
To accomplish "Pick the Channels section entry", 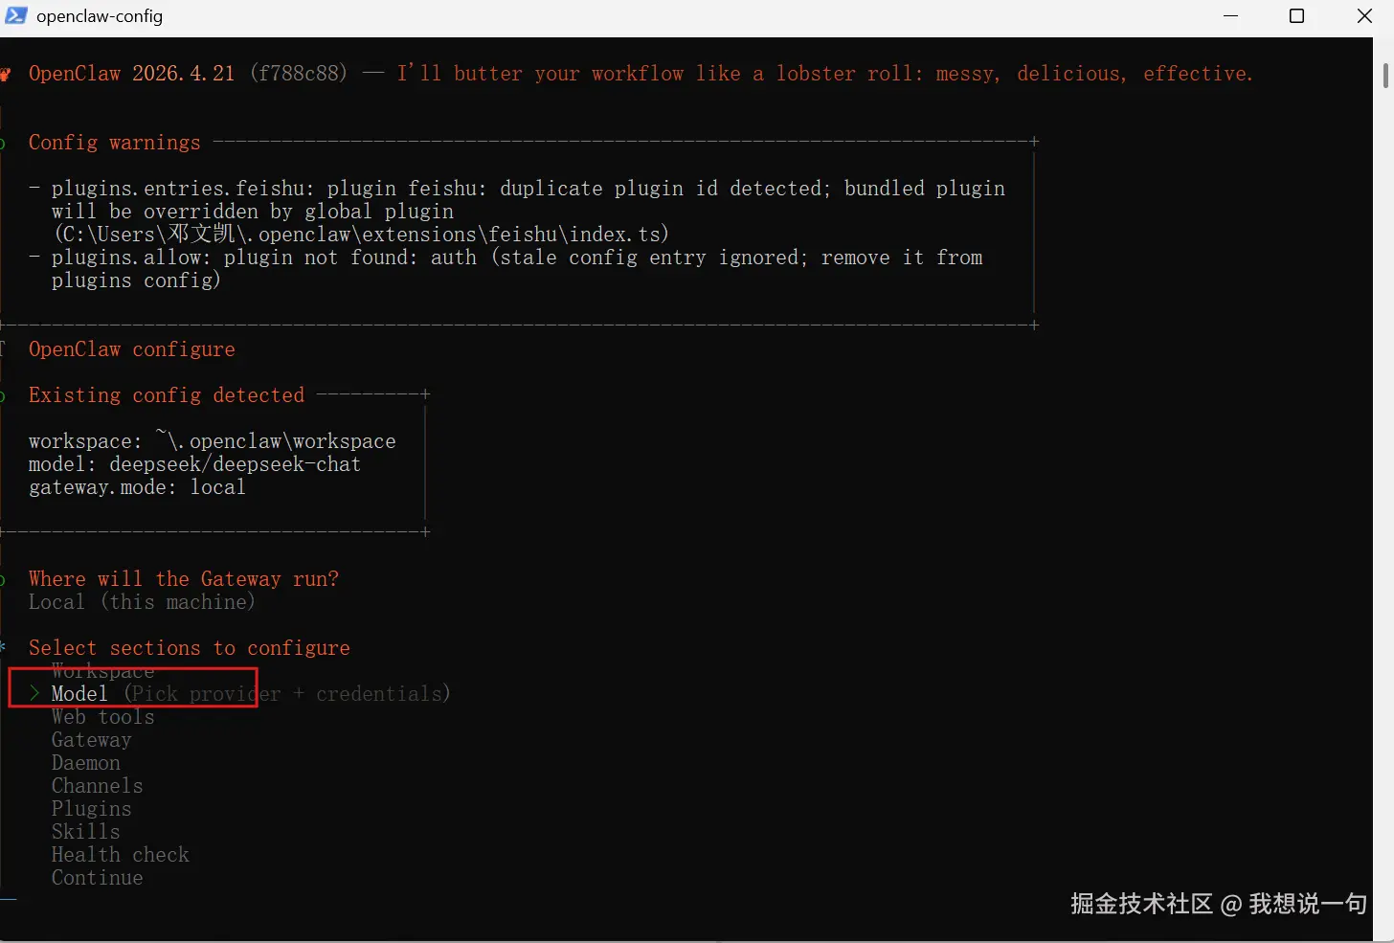I will pyautogui.click(x=97, y=786).
